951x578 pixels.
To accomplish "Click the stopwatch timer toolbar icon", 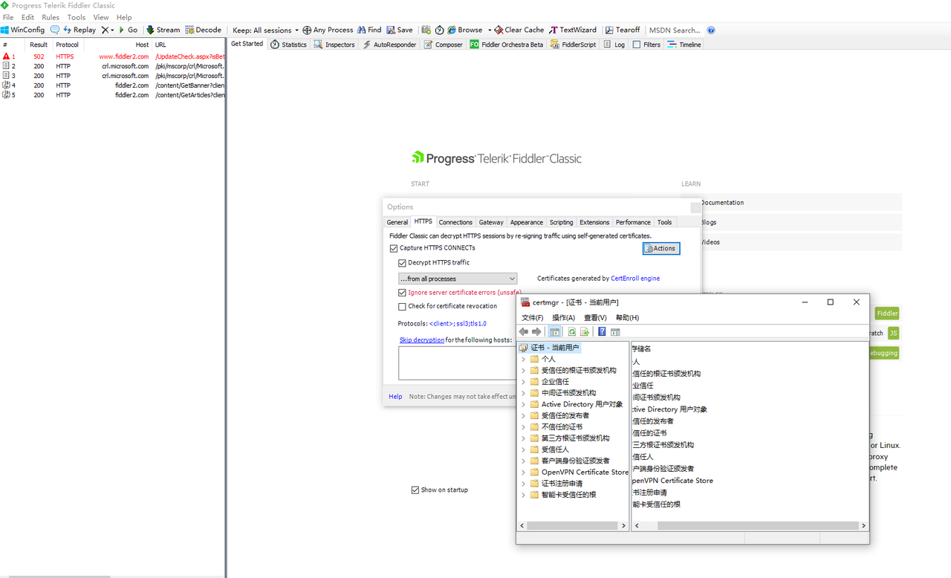I will (440, 30).
